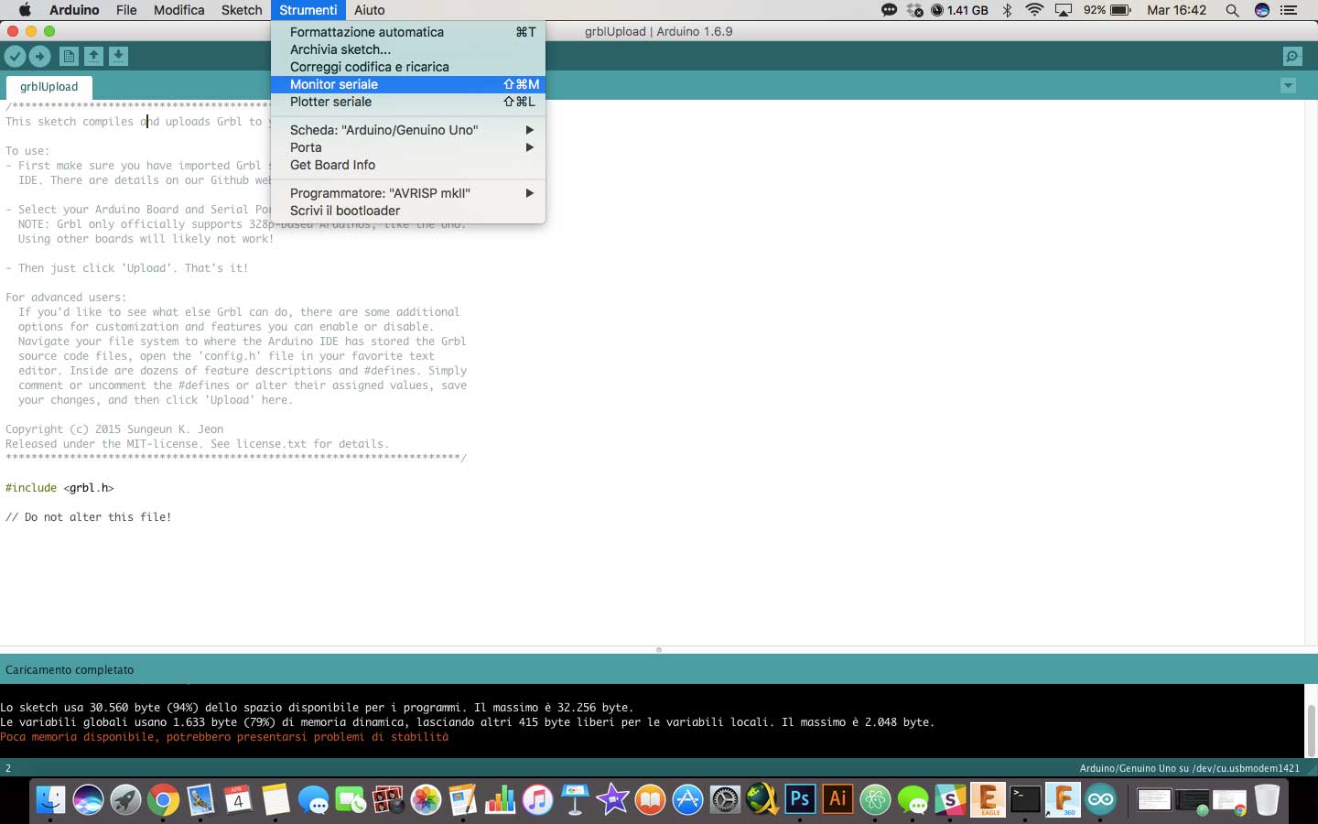
Task: Select Scrivi il bootloader menu entry
Action: point(408,211)
